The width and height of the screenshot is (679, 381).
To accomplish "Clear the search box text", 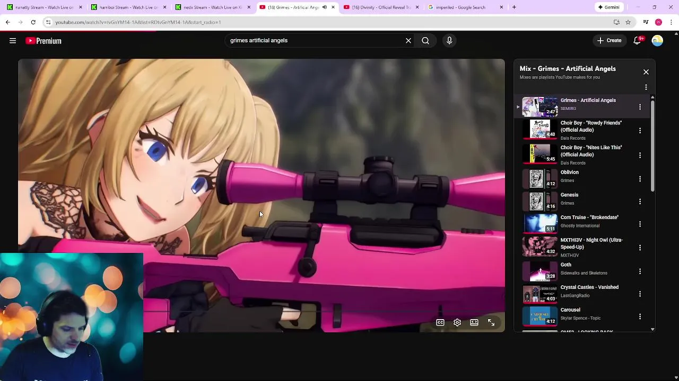I will click(408, 40).
